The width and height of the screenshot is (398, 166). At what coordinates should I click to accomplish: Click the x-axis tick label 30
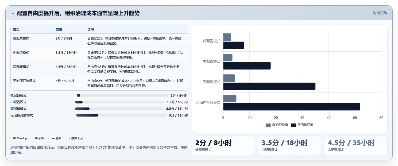(x=302, y=118)
